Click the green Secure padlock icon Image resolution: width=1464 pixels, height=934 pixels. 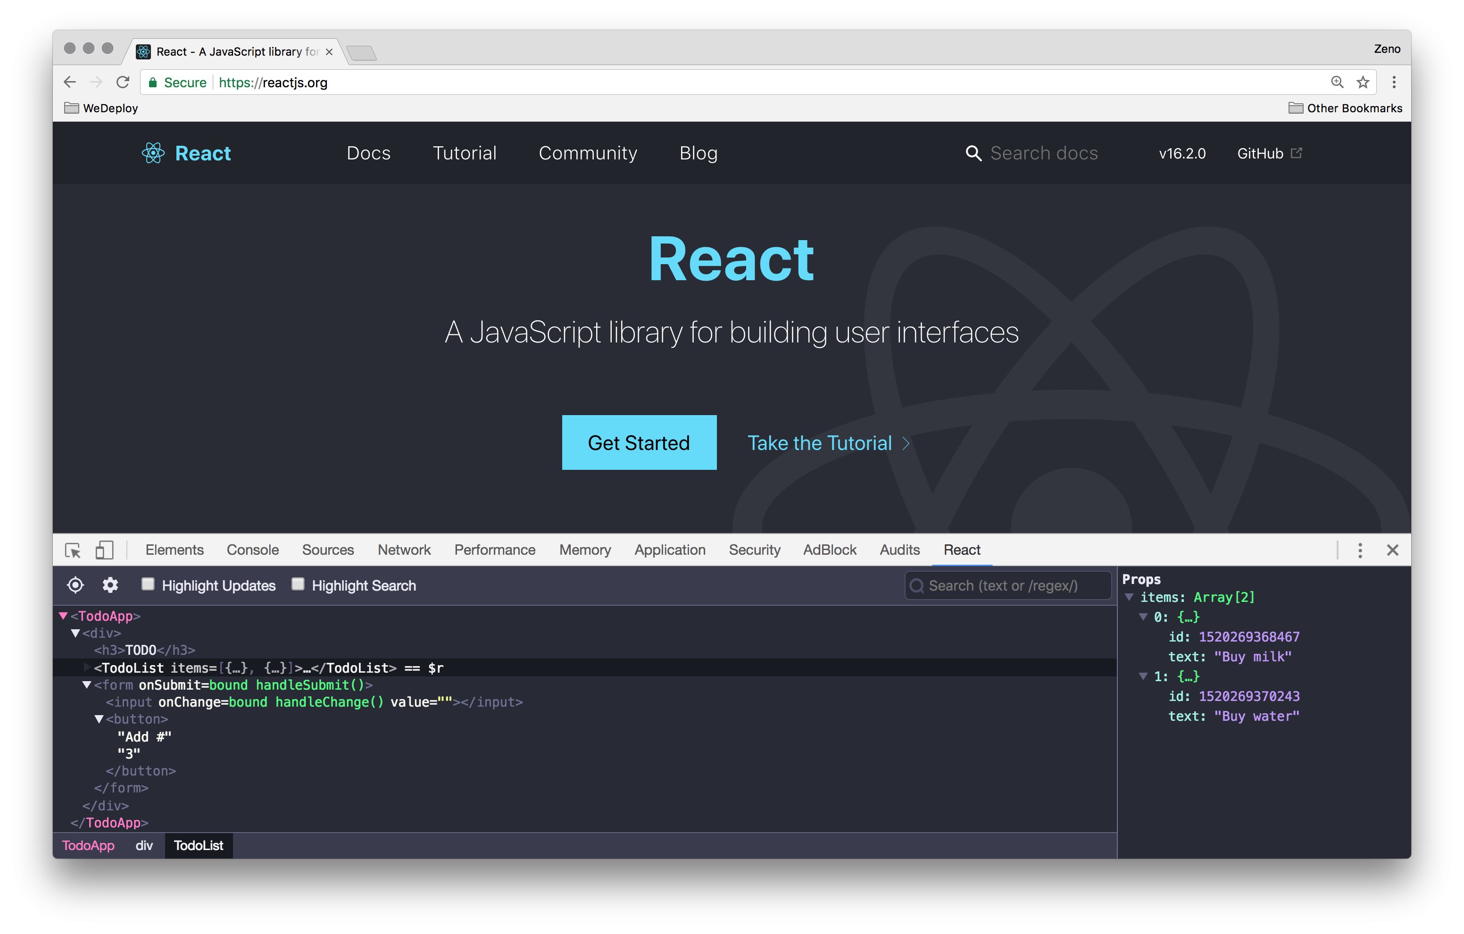[x=153, y=83]
